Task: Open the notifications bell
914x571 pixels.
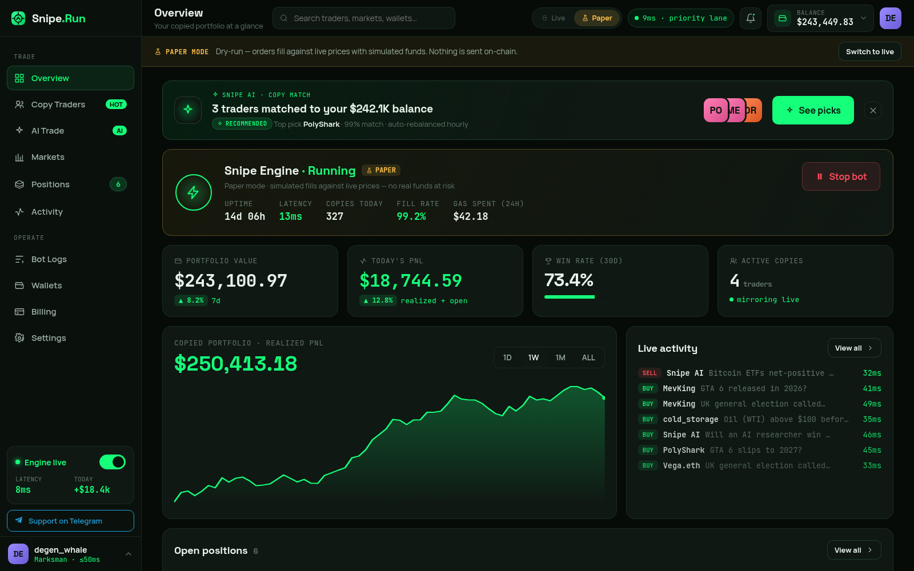Action: coord(751,18)
